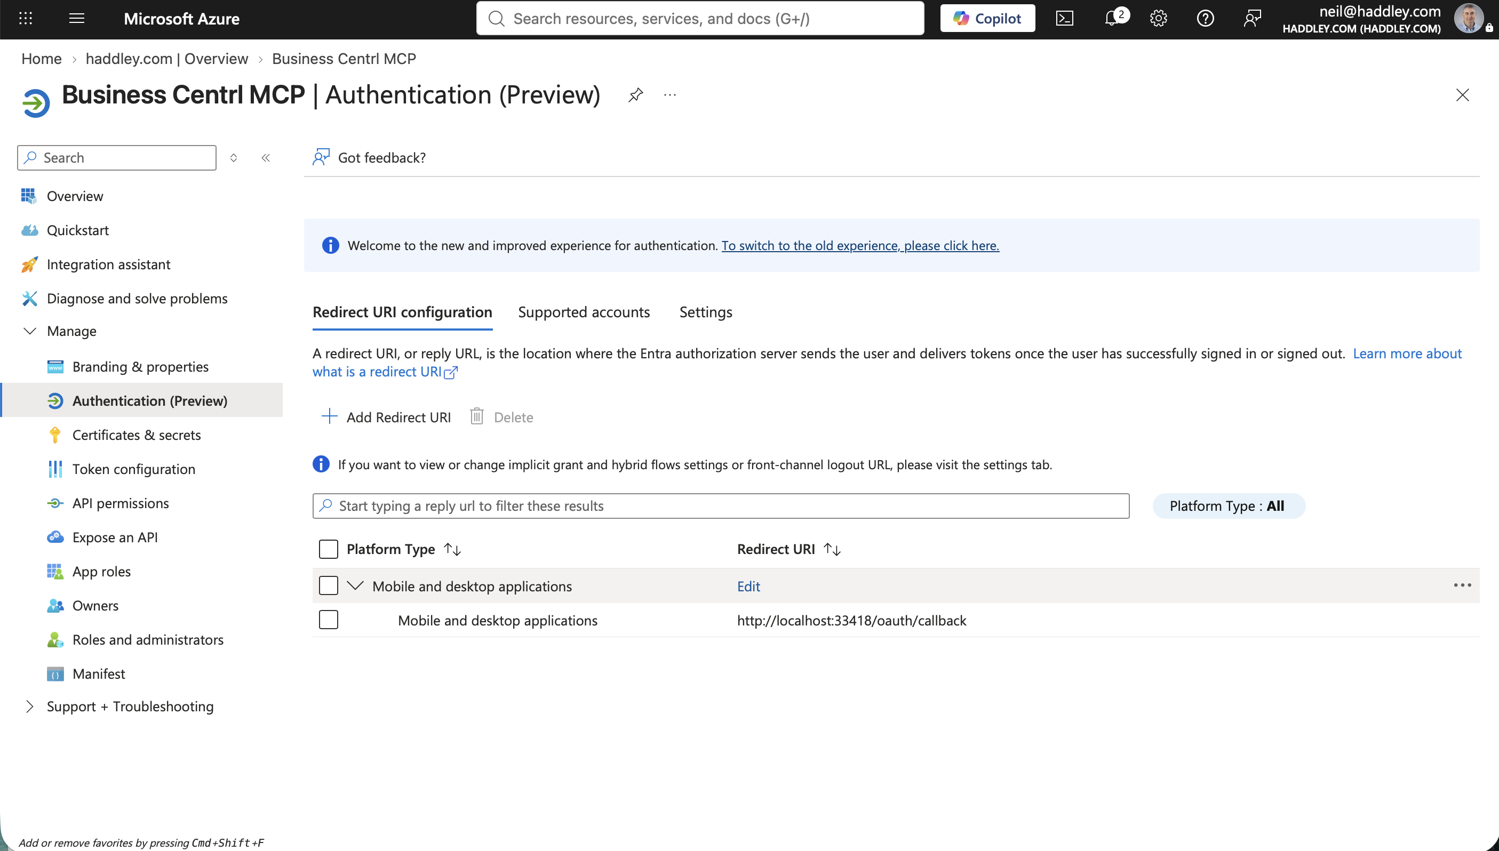Click the Got feedback person icon
Screen dimensions: 1499x851
(321, 157)
